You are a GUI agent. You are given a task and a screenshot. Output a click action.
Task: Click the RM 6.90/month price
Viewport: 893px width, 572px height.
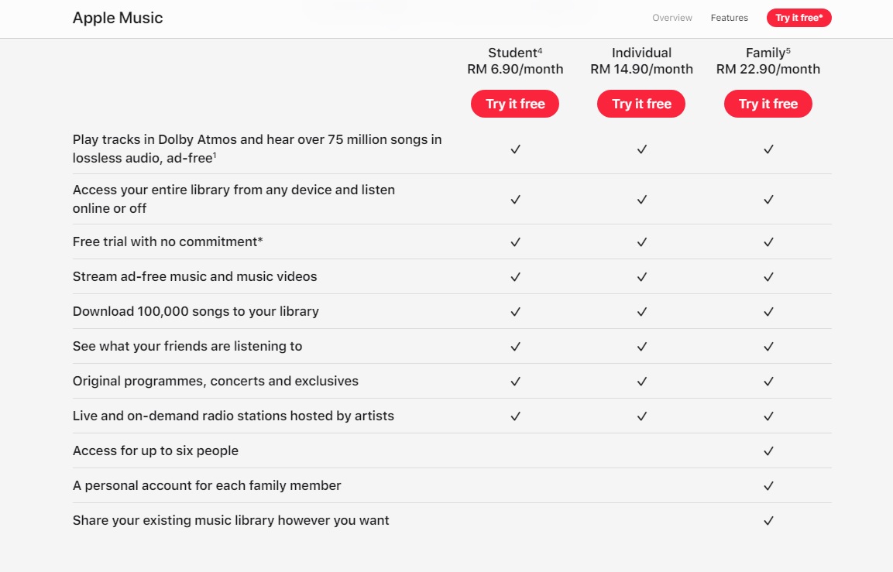(515, 69)
